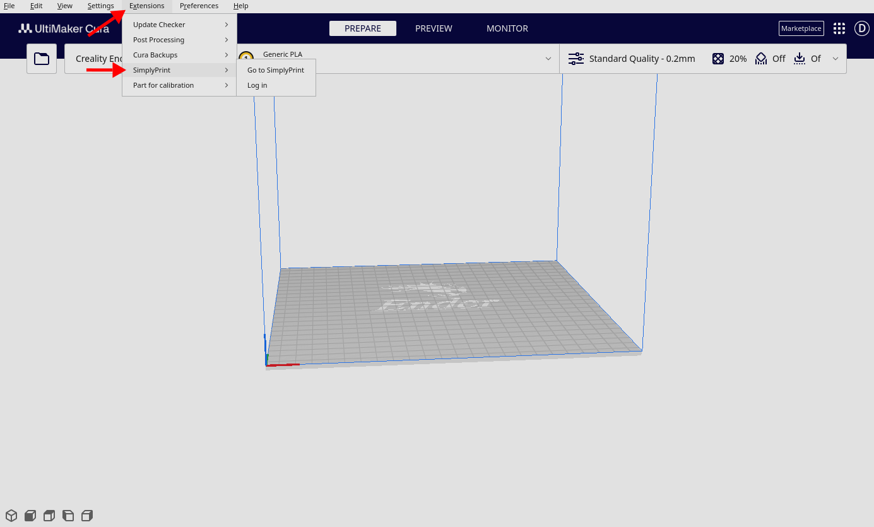This screenshot has width=874, height=527.
Task: Open the UltiMaker apps grid icon
Action: [839, 28]
